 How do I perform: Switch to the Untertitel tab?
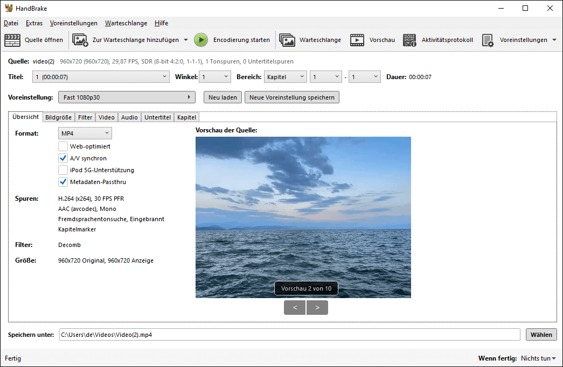[x=157, y=117]
